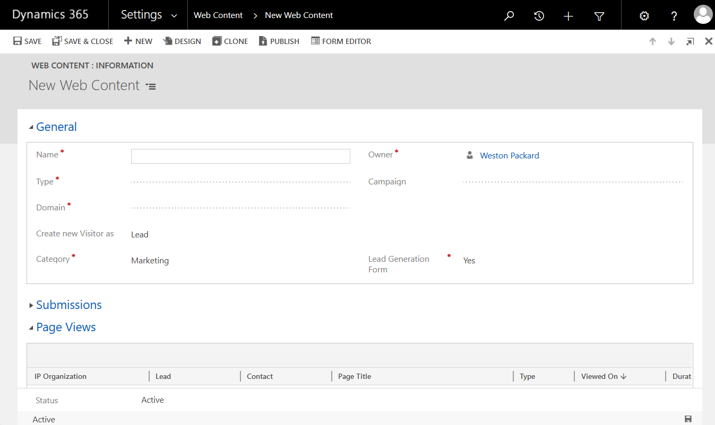This screenshot has height=425, width=715.
Task: Click WEB CONTENT : INFORMATION header text
Action: 92,66
